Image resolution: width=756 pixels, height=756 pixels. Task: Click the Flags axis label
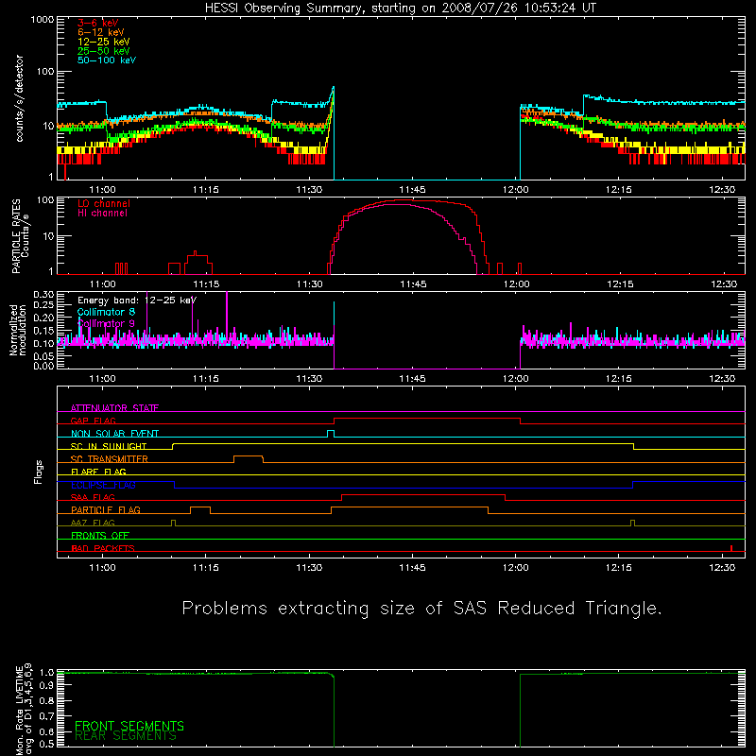coord(38,472)
